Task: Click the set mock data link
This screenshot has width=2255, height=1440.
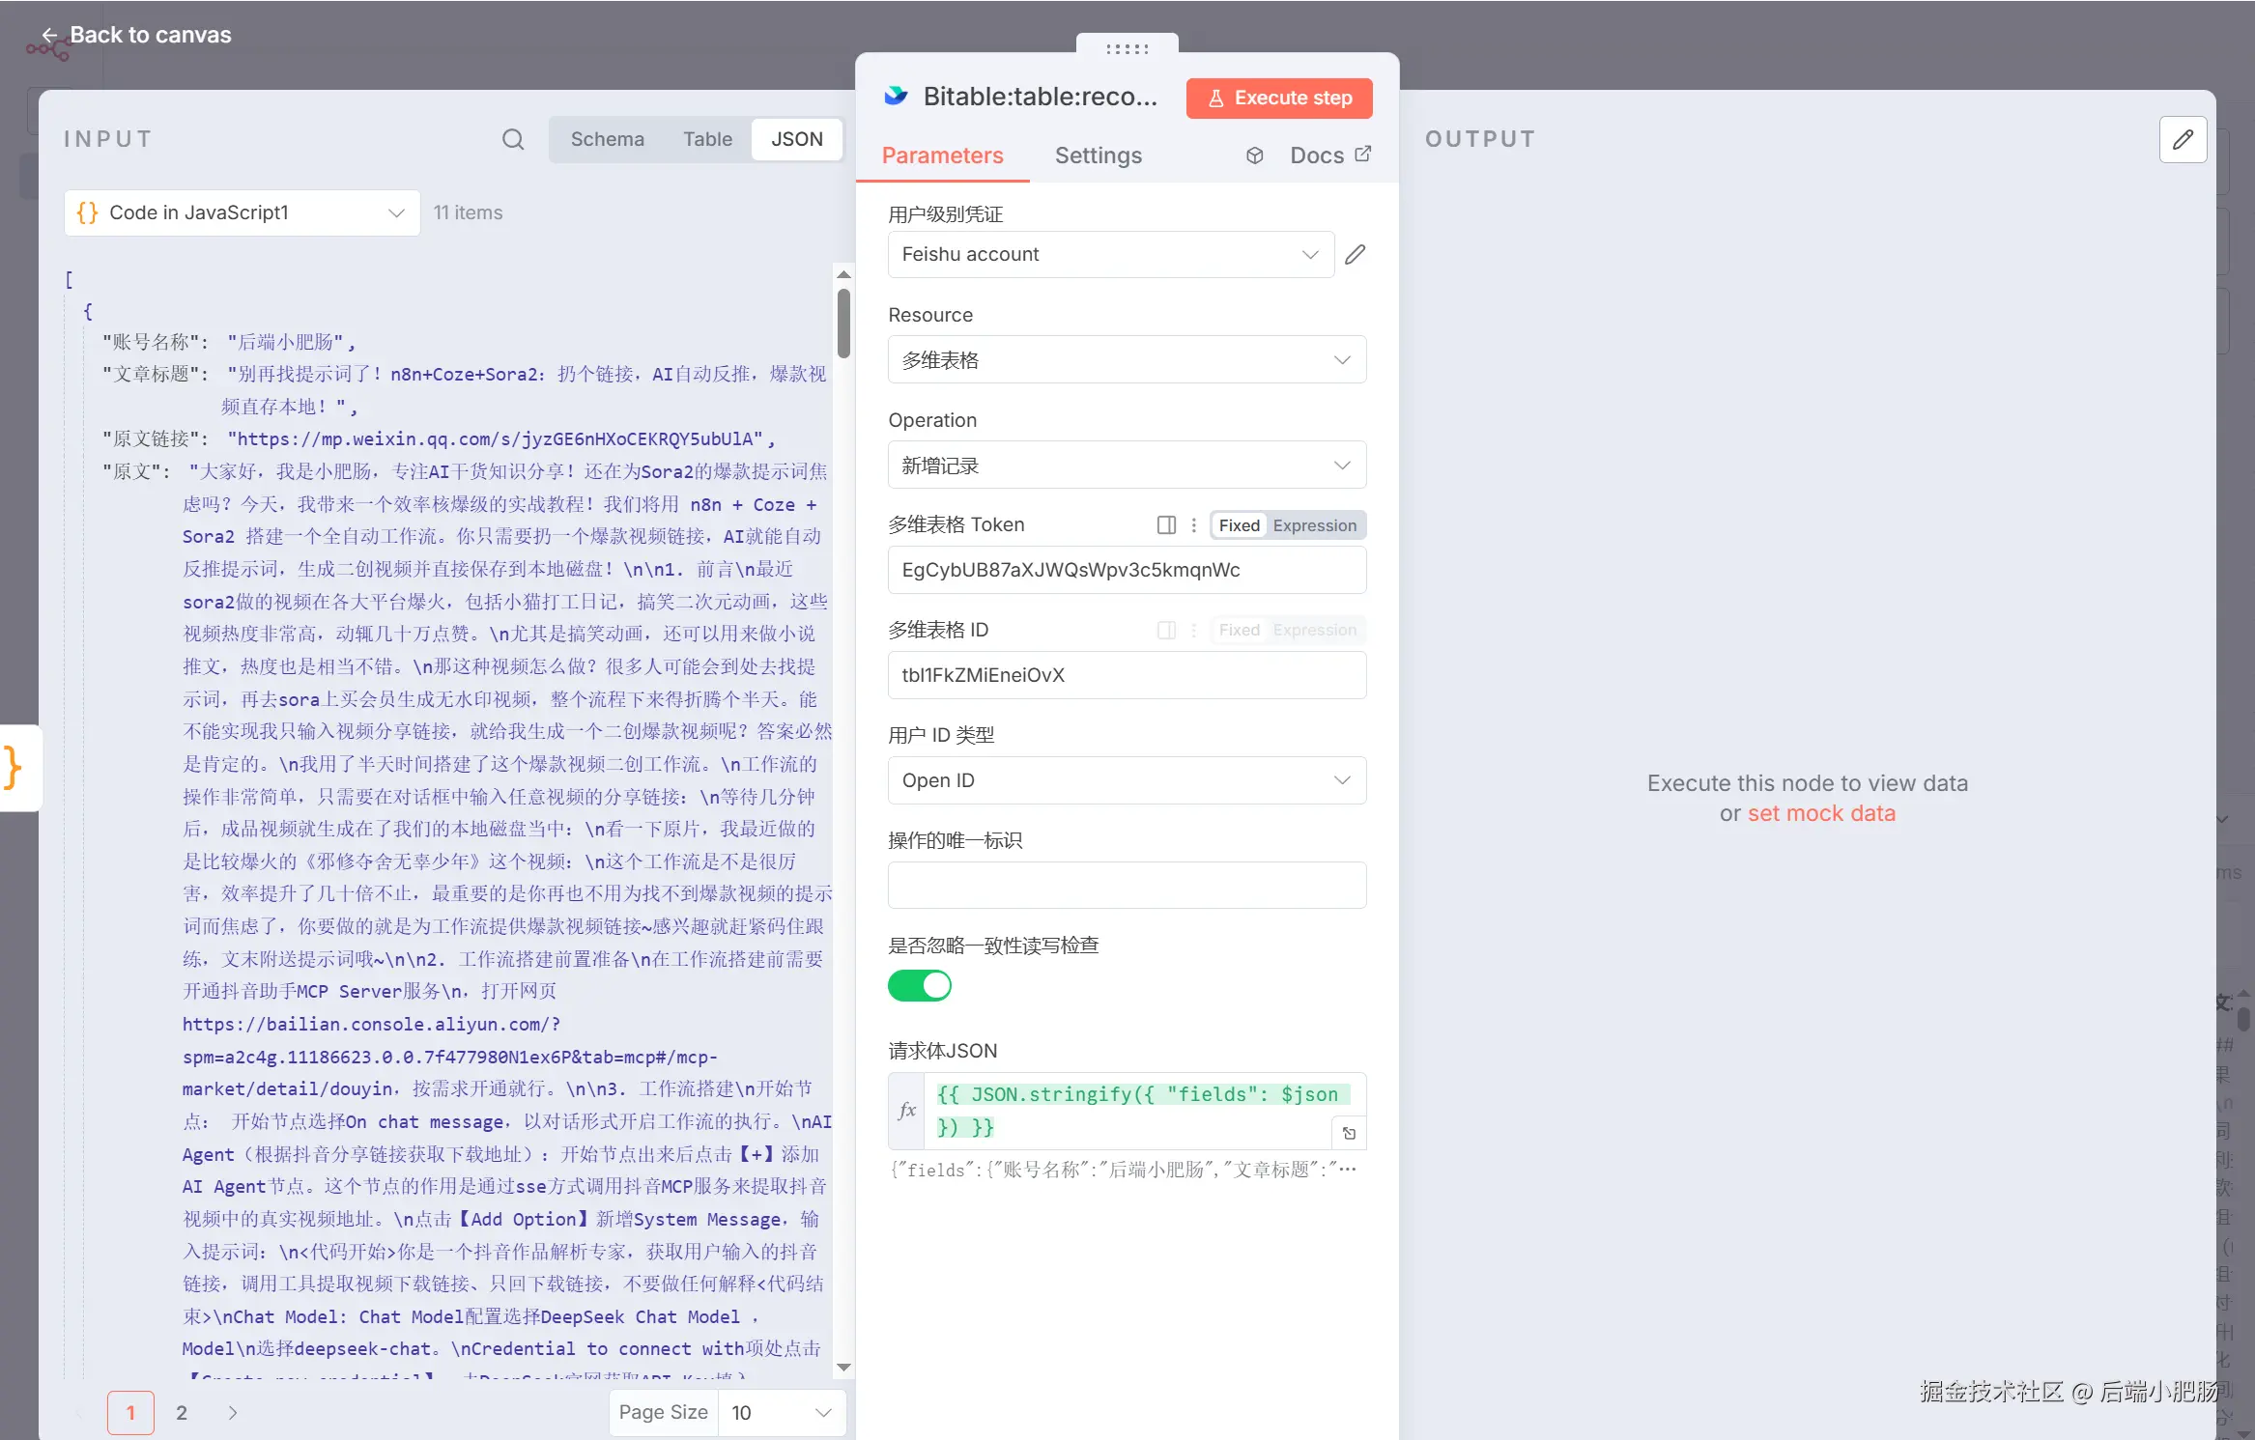Action: click(x=1821, y=813)
